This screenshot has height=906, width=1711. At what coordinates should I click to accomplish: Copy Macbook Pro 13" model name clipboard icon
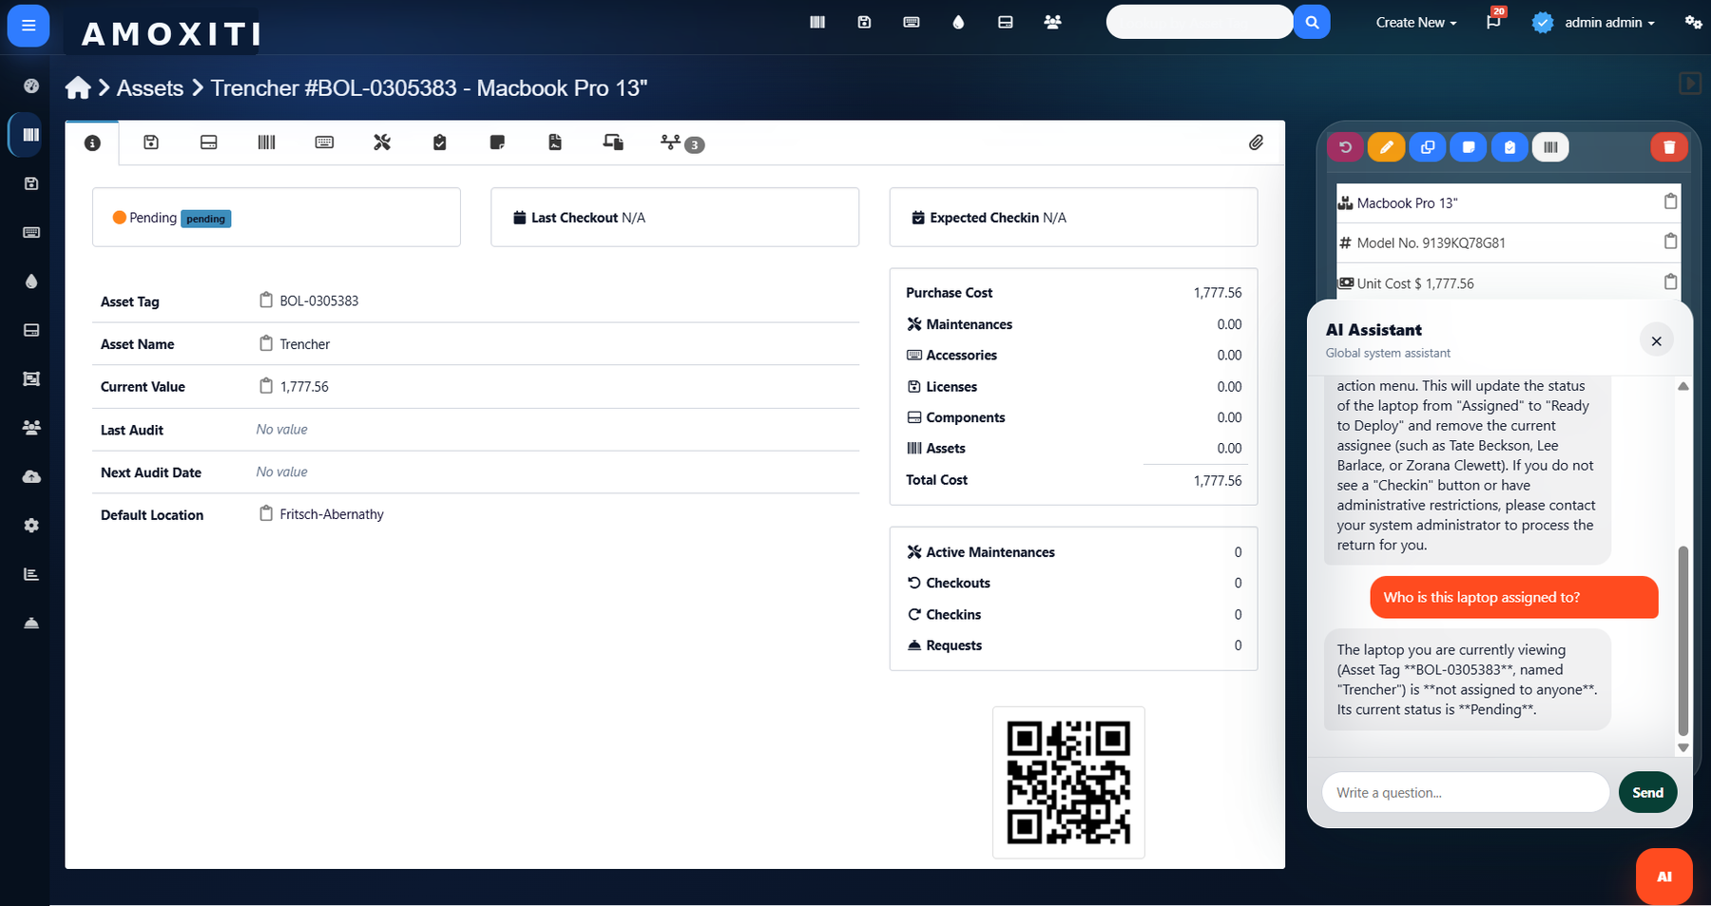click(x=1670, y=202)
